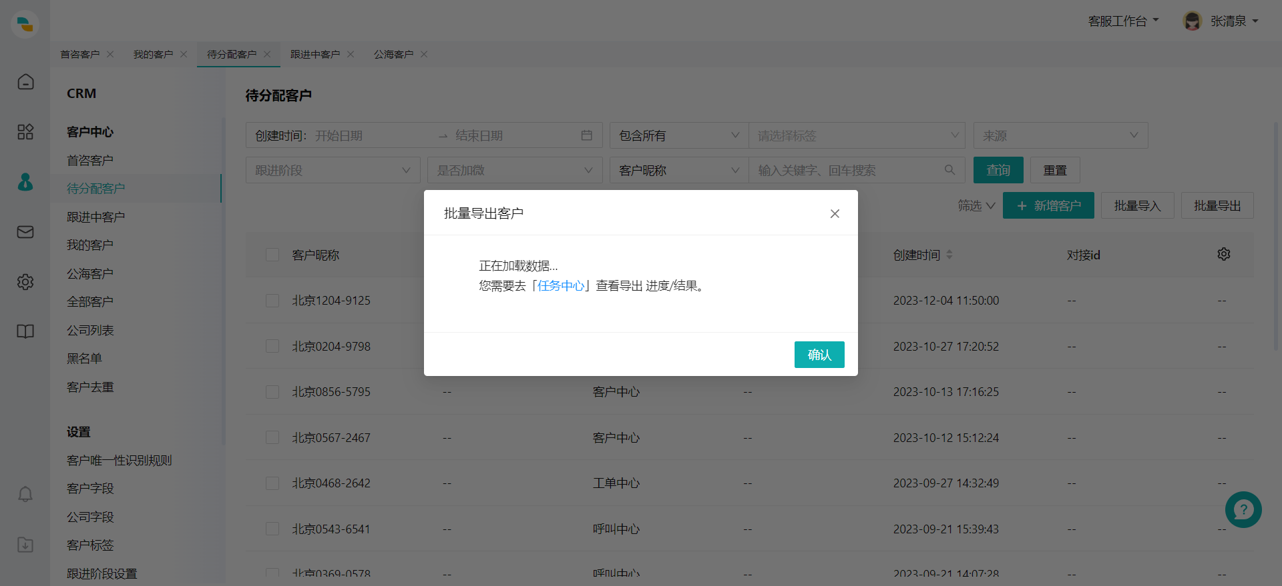Open the mail envelope icon in sidebar

pyautogui.click(x=25, y=231)
